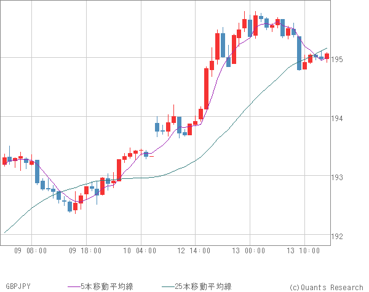
Task: Click the 194 price axis label
Action: click(337, 118)
